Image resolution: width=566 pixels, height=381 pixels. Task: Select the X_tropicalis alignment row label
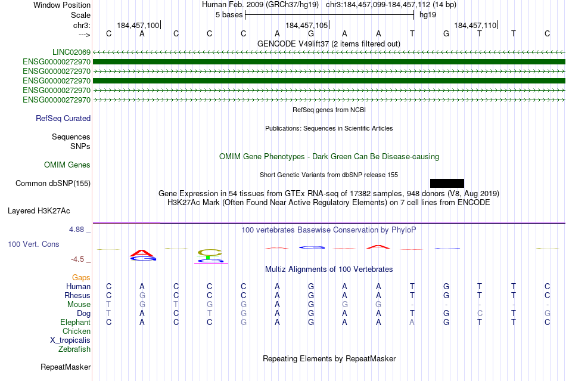[70, 340]
